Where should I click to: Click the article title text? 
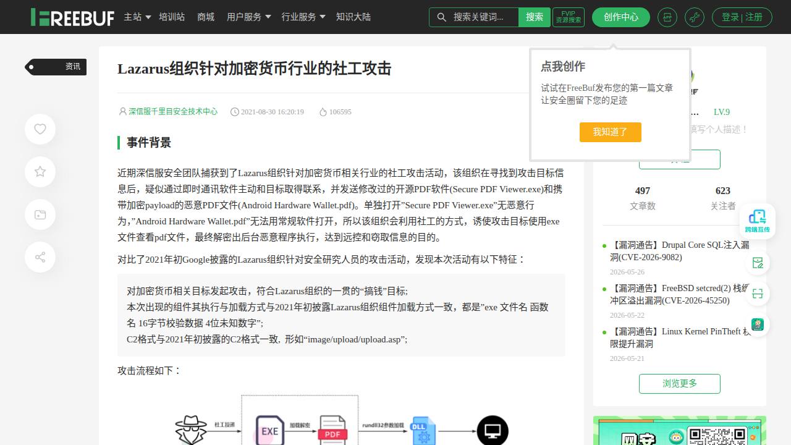click(255, 69)
